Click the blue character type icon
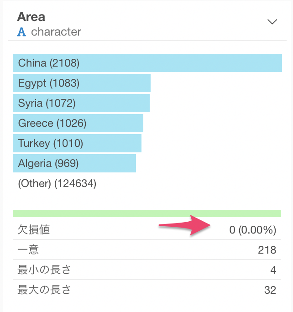Viewport: 293px width, 312px height. click(21, 32)
